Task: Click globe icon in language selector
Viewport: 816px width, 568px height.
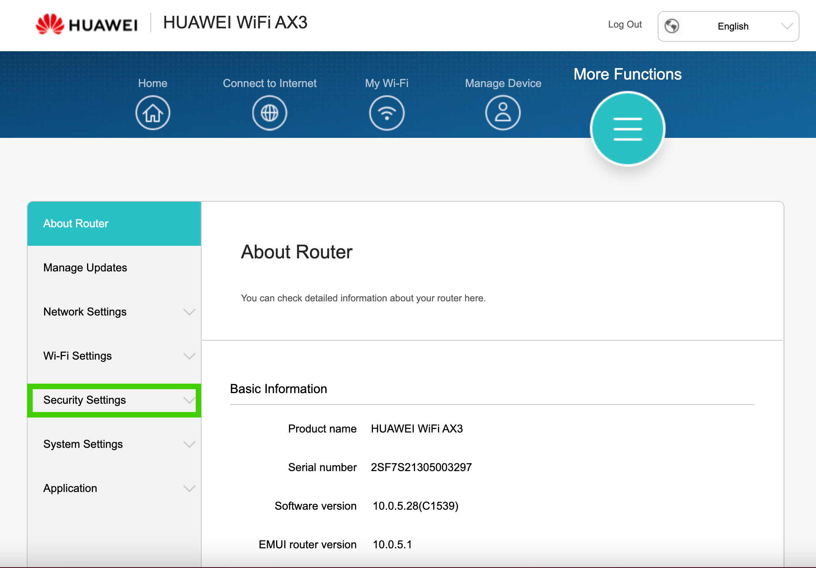Action: (672, 26)
